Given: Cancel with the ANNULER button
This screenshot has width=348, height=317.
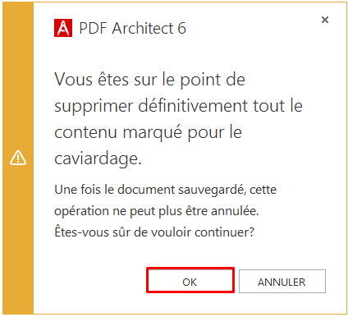Looking at the screenshot, I should point(282,282).
